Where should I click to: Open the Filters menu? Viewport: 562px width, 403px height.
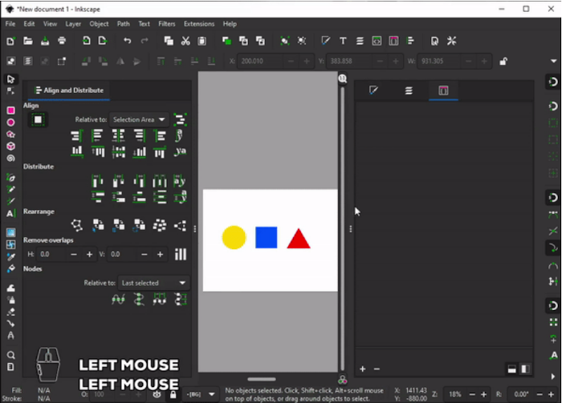coord(167,24)
